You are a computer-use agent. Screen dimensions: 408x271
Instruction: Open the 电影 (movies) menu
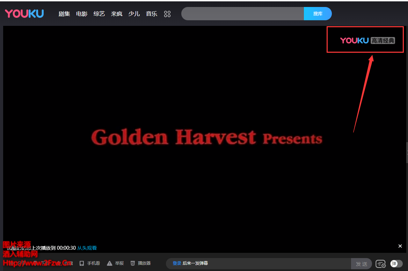82,14
